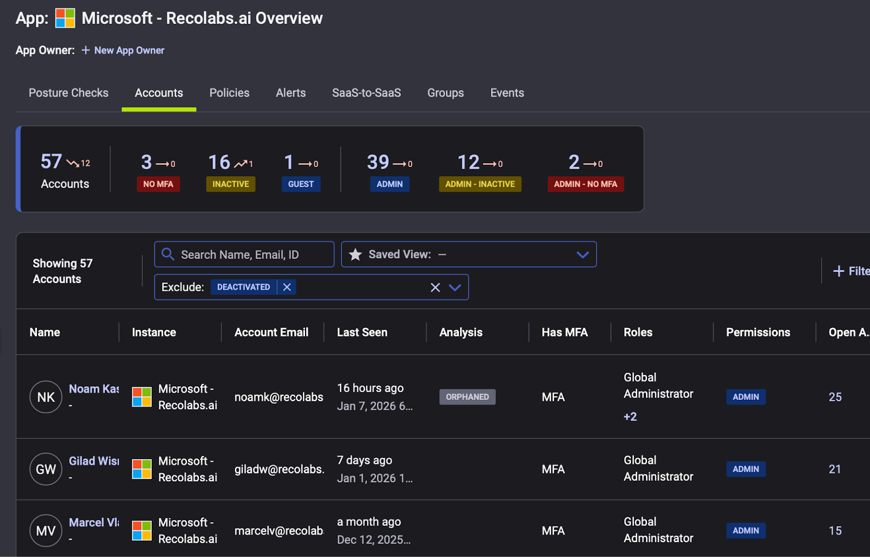Sort by the Last Seen column header
The image size is (870, 557).
(362, 332)
